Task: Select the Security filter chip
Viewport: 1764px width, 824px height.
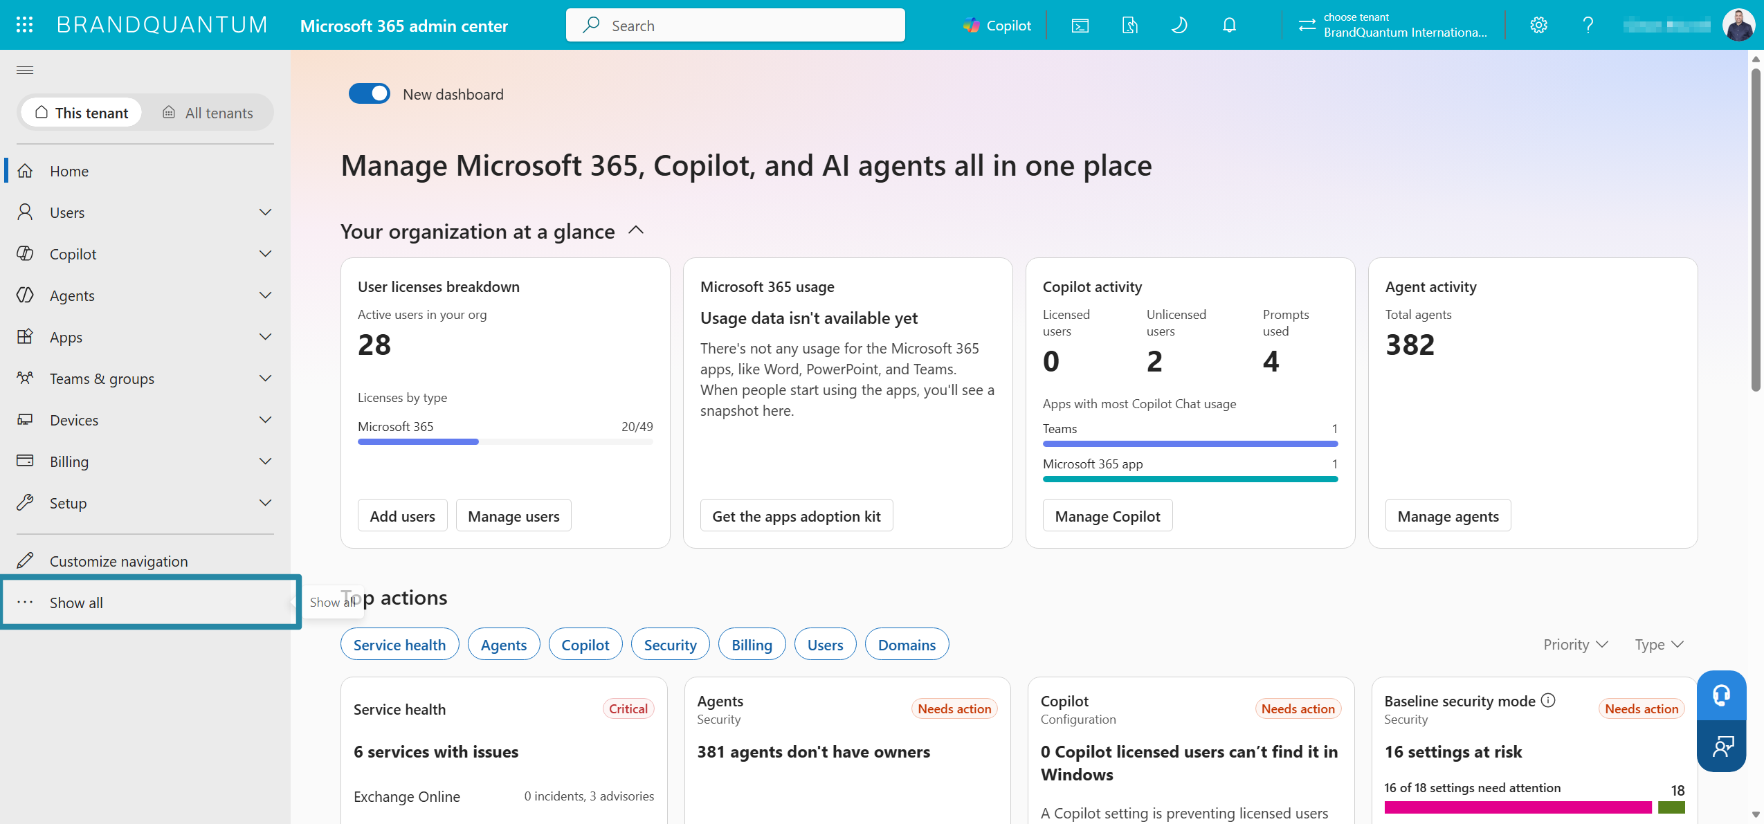Action: pyautogui.click(x=670, y=644)
